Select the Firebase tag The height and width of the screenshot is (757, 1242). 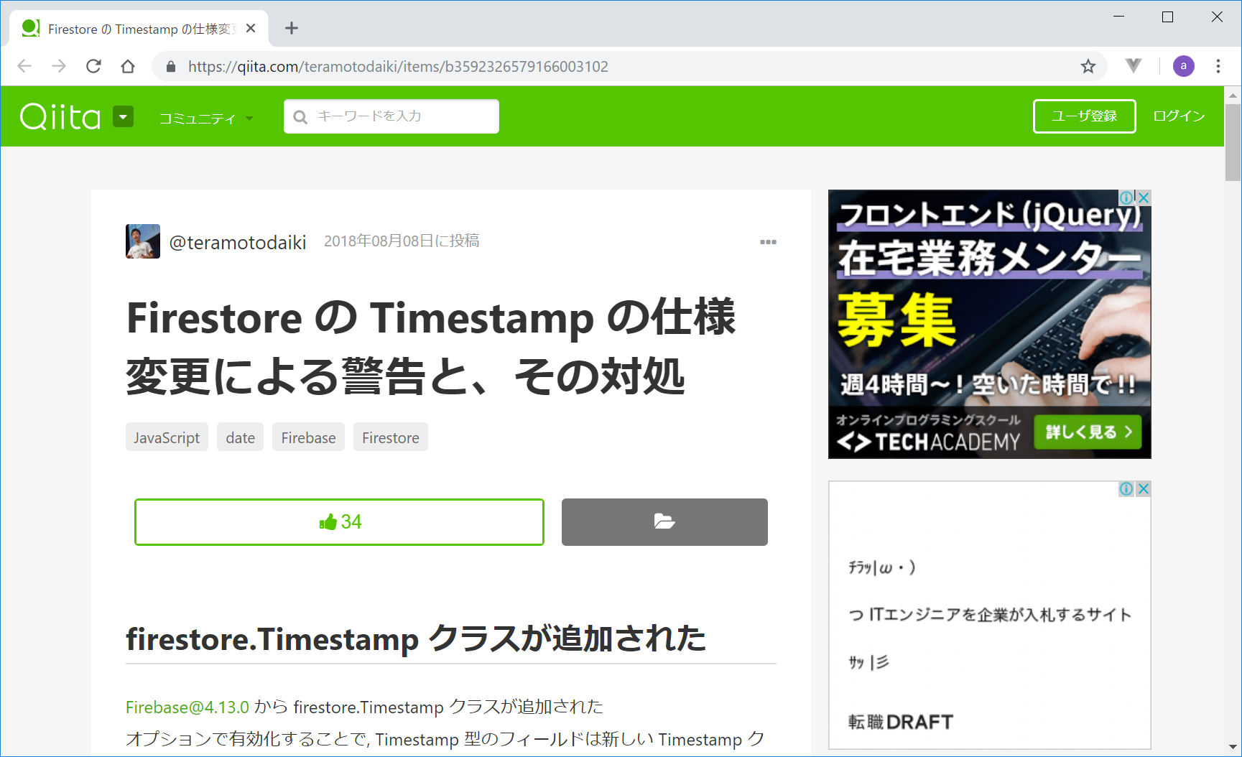[x=308, y=437]
